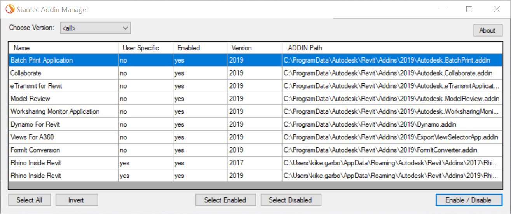Select the Model Review addin
Screen dimensions: 511x214
pos(30,99)
